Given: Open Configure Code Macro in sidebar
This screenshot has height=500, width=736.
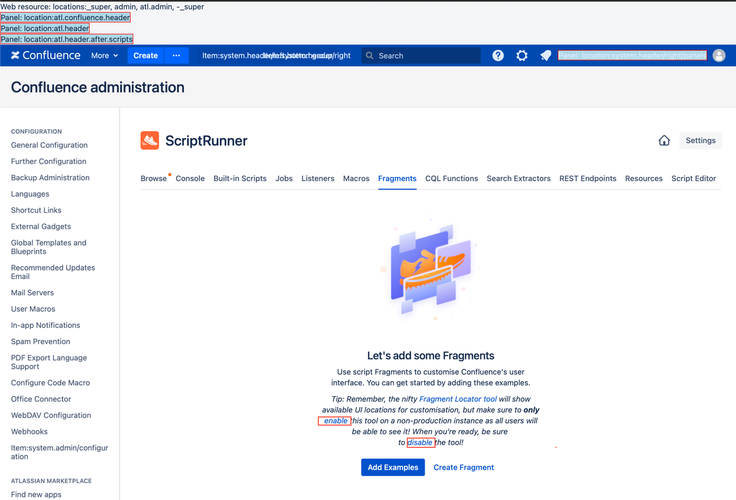Looking at the screenshot, I should pos(50,383).
